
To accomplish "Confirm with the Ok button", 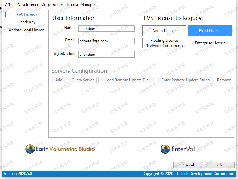I will pyautogui.click(x=220, y=165).
